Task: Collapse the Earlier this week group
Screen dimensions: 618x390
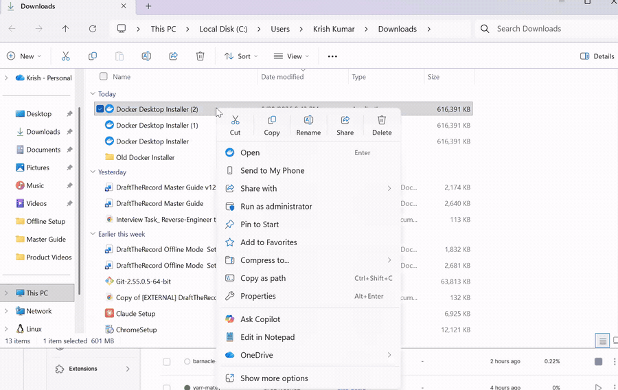Action: [x=93, y=233]
